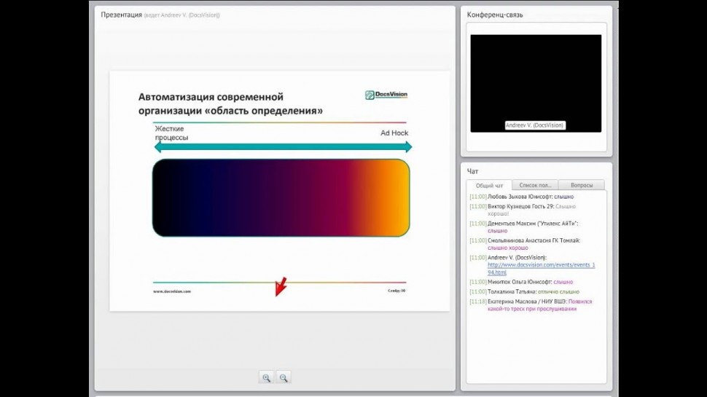The height and width of the screenshot is (397, 707).
Task: Switch to the Общий чат tab
Action: (489, 185)
